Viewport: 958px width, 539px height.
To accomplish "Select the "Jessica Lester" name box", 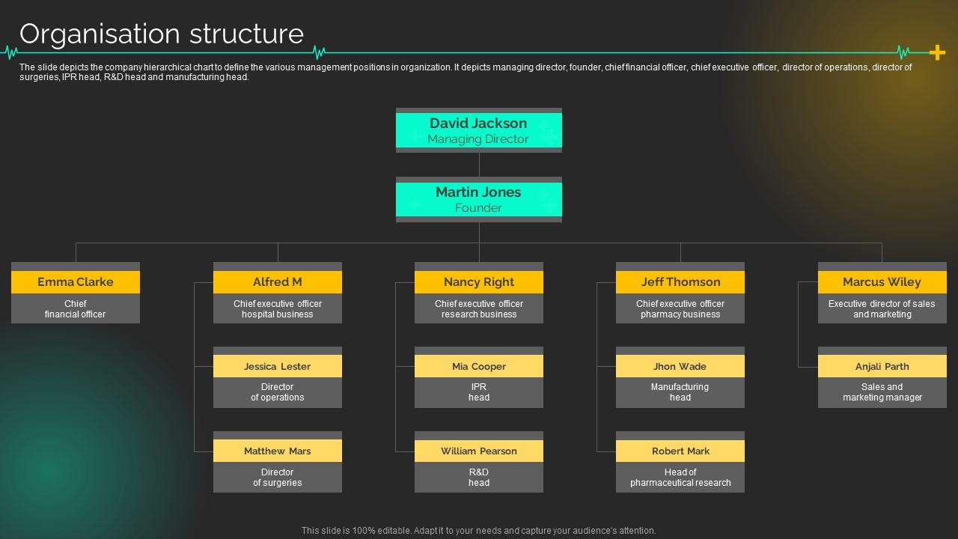I will 278,366.
